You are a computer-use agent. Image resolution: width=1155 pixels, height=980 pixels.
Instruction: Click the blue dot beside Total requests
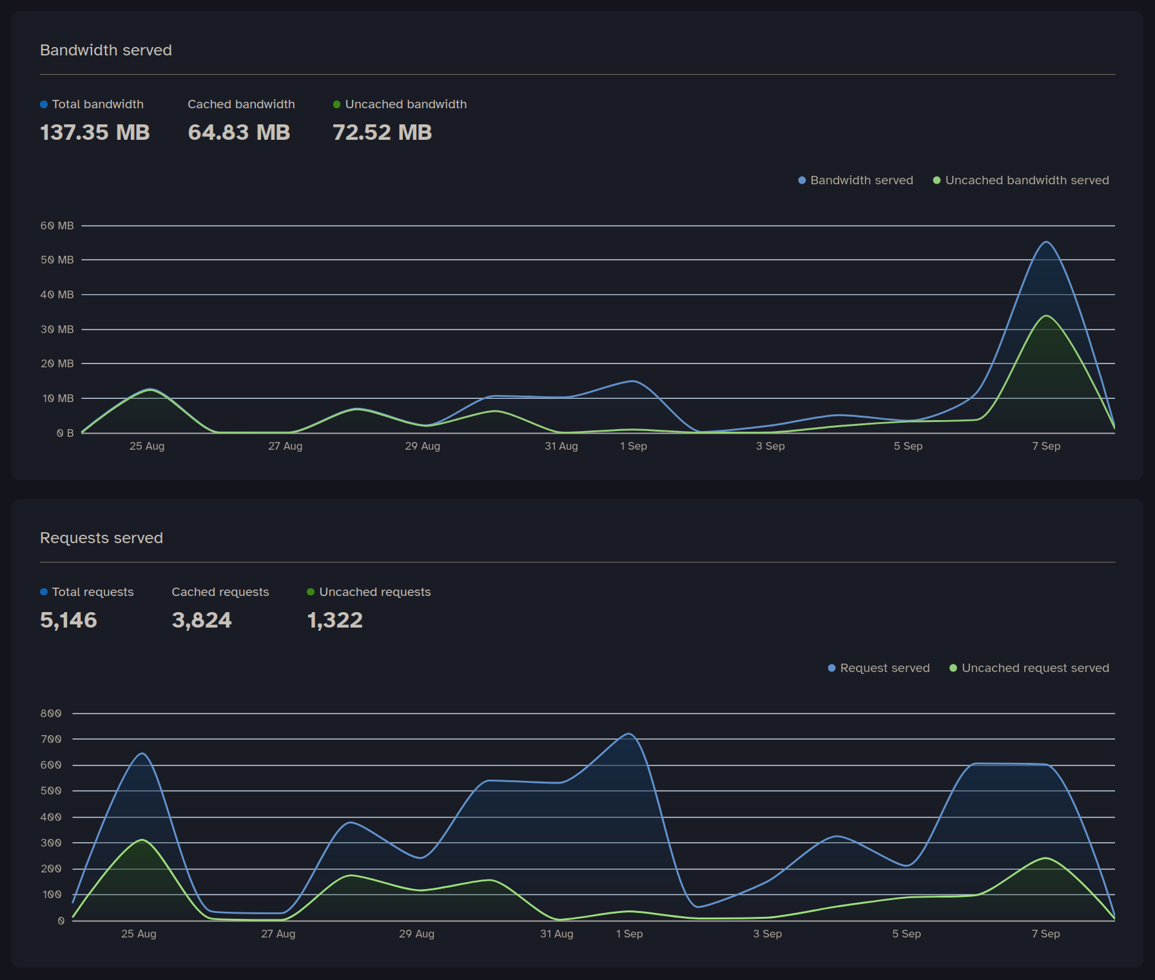pyautogui.click(x=44, y=592)
